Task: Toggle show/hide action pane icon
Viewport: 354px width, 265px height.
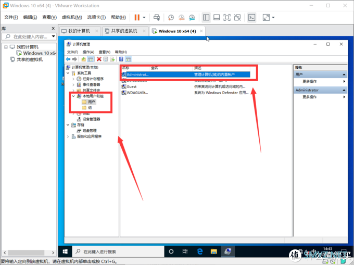Action: (x=128, y=59)
